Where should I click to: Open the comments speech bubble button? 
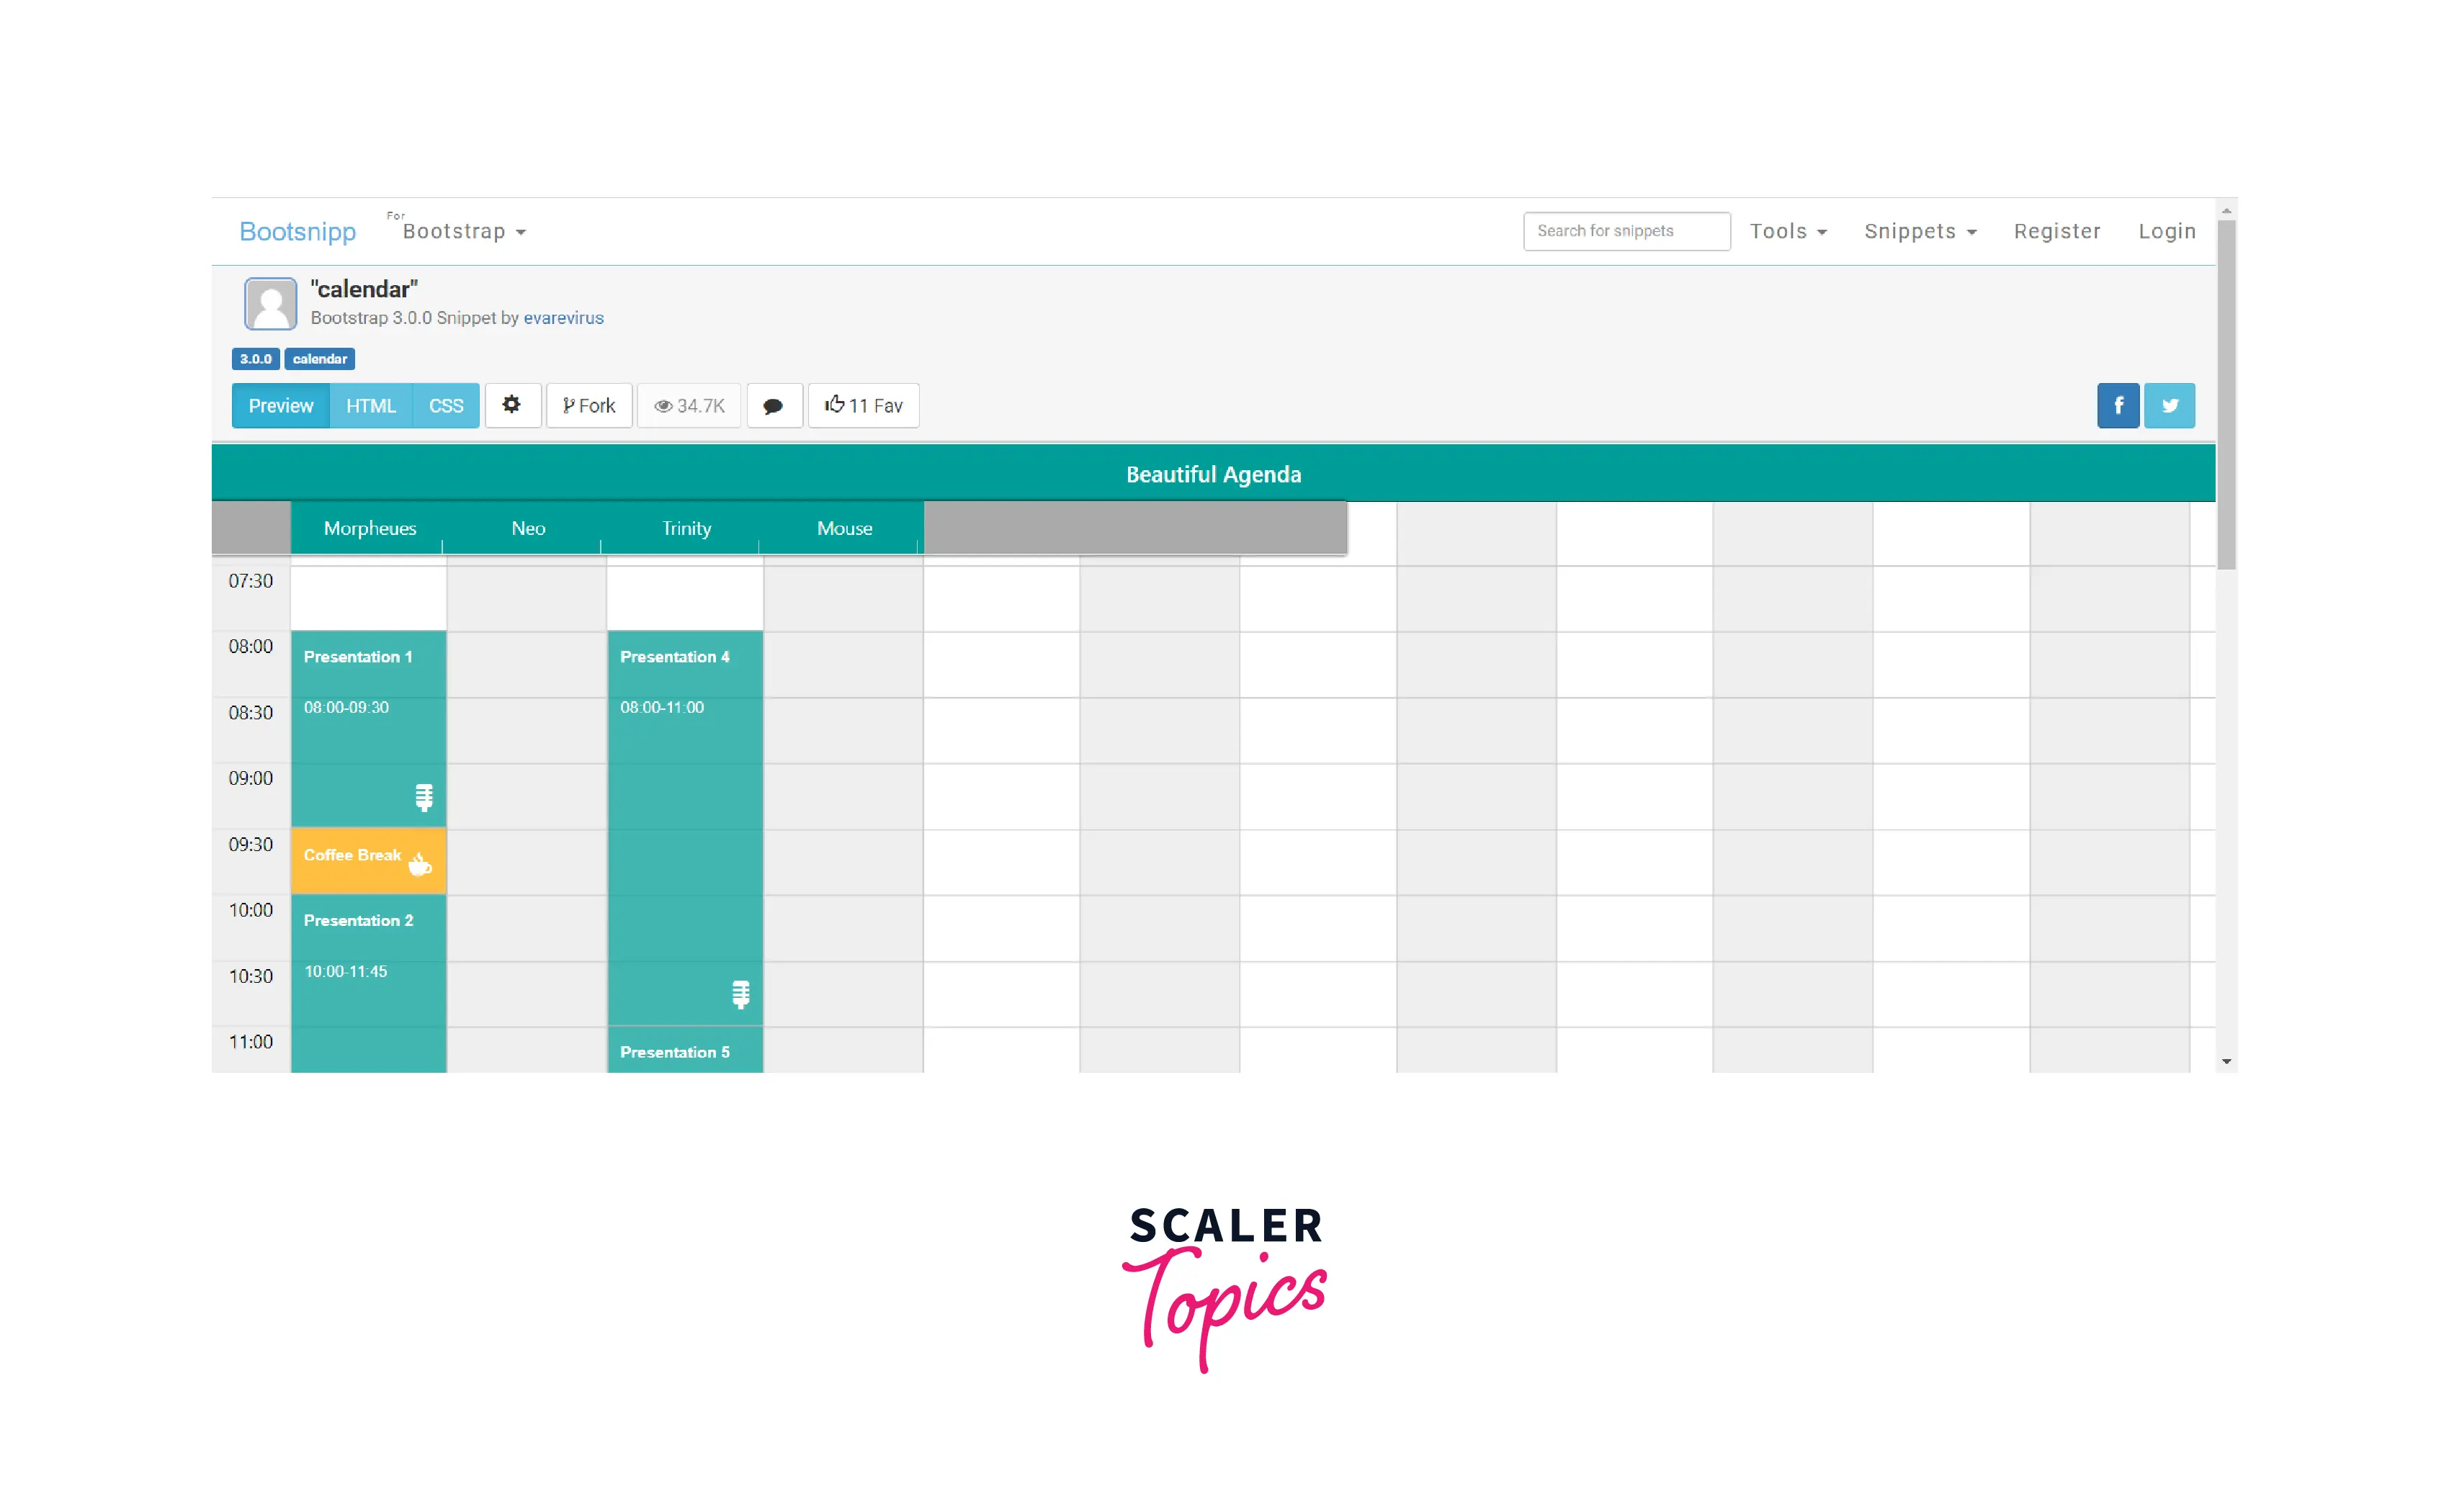[x=774, y=406]
